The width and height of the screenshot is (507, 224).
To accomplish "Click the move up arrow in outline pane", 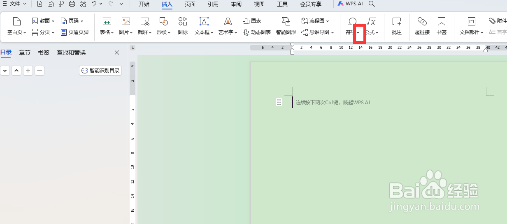I will pos(16,71).
